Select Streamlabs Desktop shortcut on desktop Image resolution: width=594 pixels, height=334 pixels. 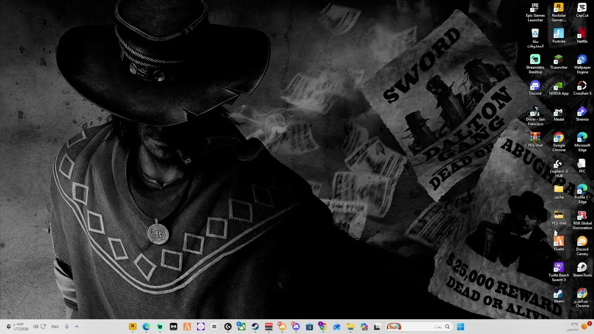click(535, 64)
